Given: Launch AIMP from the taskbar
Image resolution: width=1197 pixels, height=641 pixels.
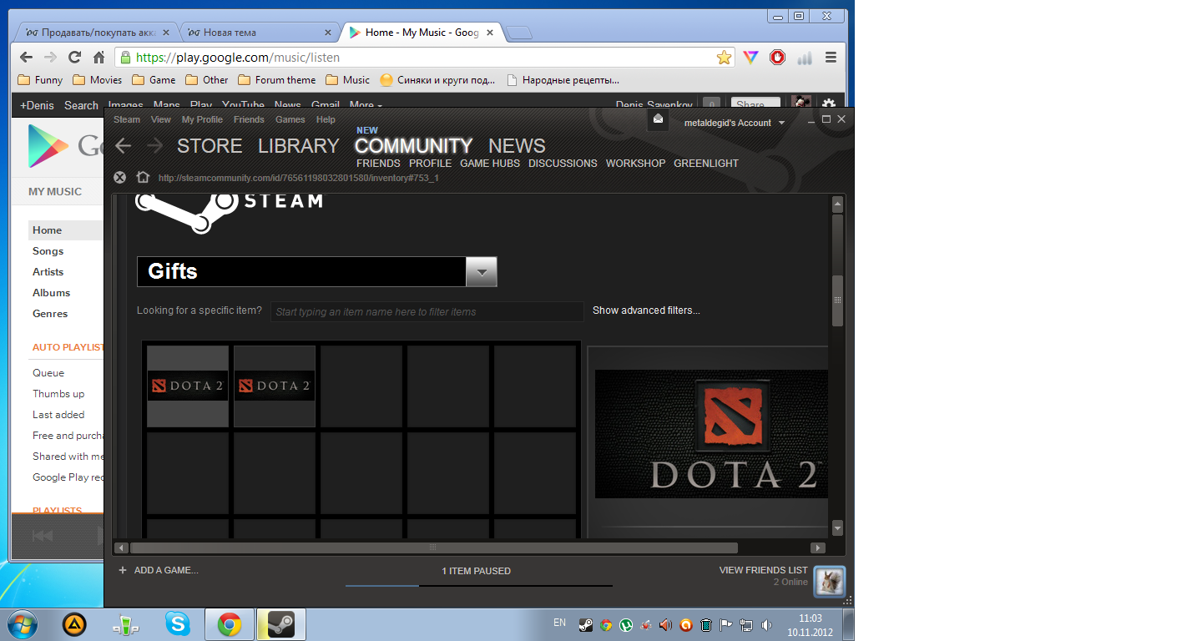Looking at the screenshot, I should (74, 623).
